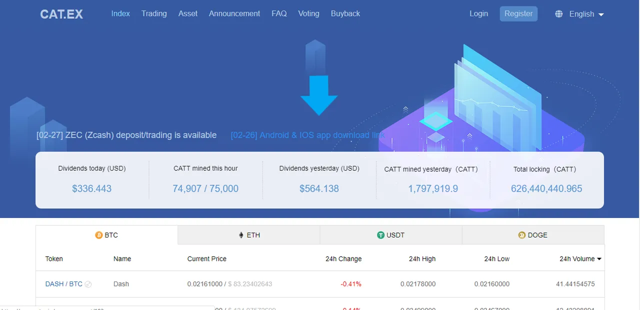This screenshot has height=310, width=640.
Task: Click the Dividends today value $336.443
Action: (x=92, y=188)
